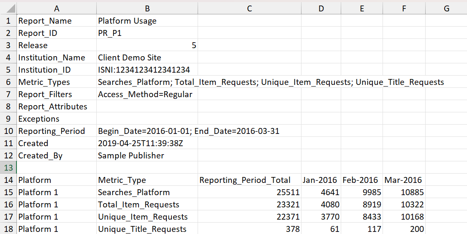Click the Searches_Platform cell in row 15
This screenshot has width=467, height=234.
coord(147,192)
